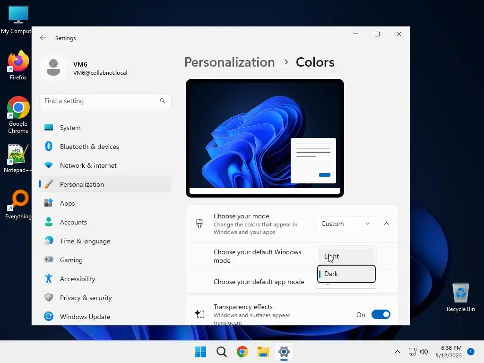The height and width of the screenshot is (363, 484).
Task: Click the Apps icon in sidebar
Action: point(49,203)
